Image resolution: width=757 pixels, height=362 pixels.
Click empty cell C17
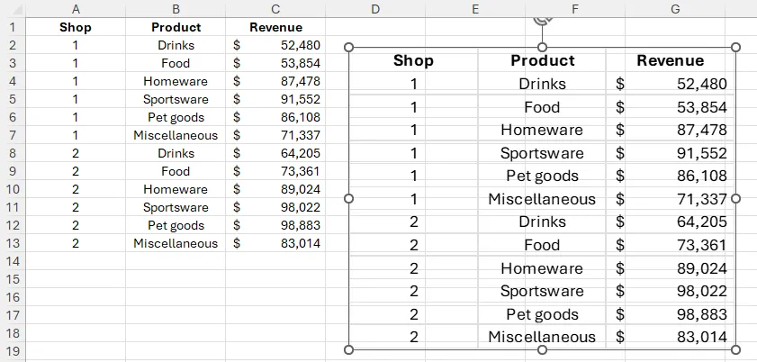coord(275,315)
